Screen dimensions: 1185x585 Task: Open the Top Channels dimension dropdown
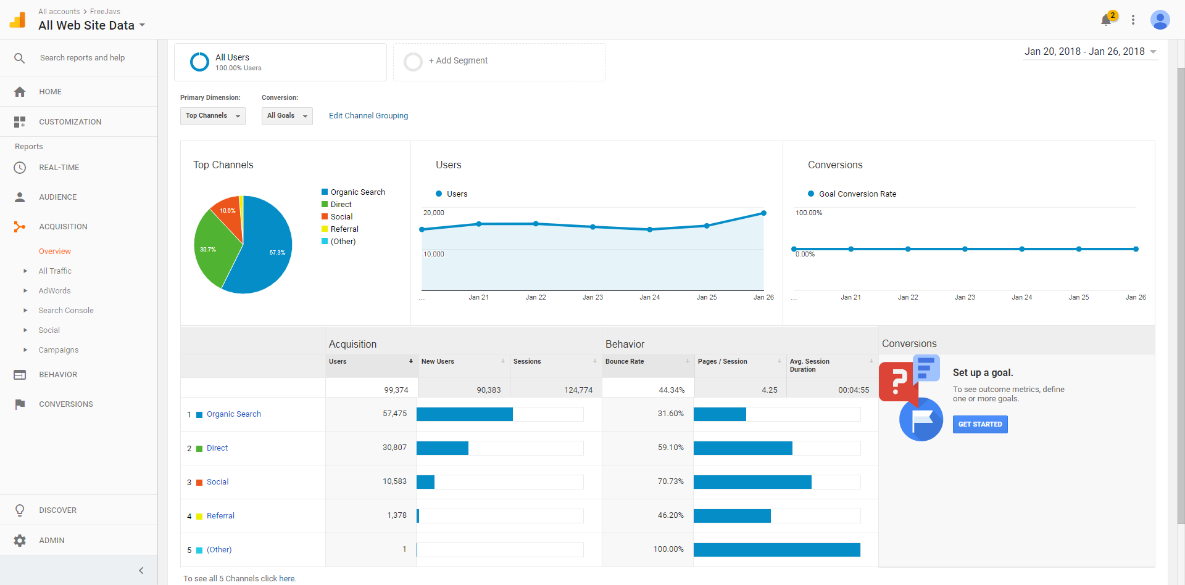212,116
